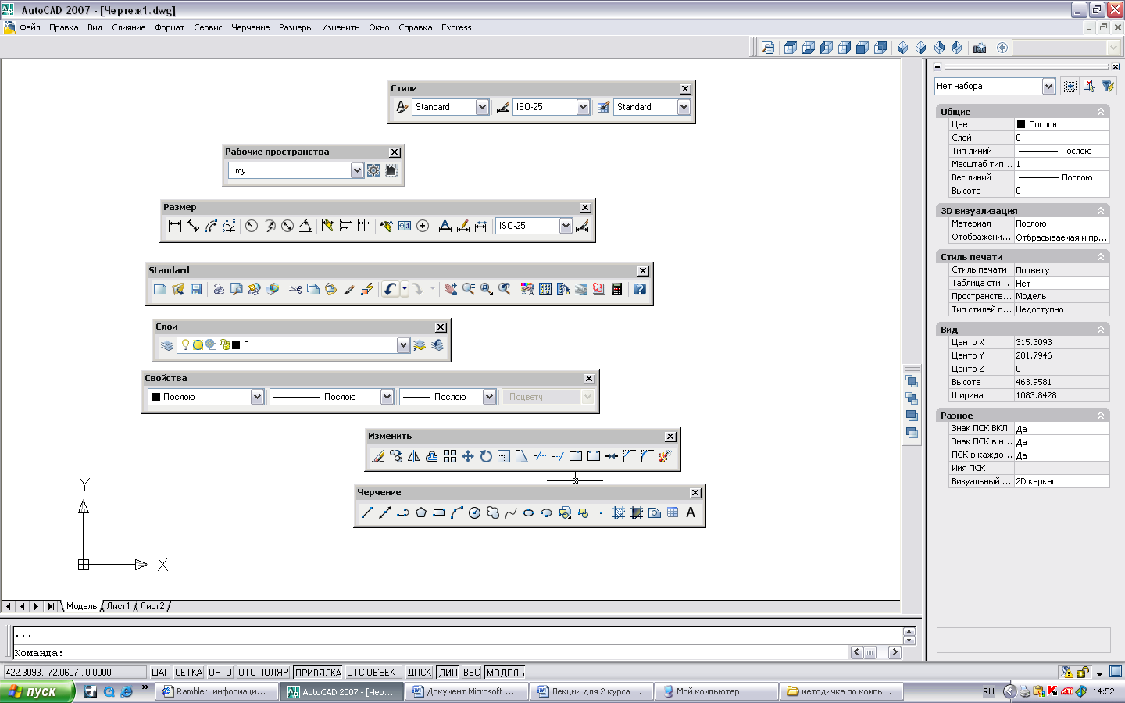This screenshot has width=1125, height=703.
Task: Click black layer color square in Слои
Action: tap(236, 345)
